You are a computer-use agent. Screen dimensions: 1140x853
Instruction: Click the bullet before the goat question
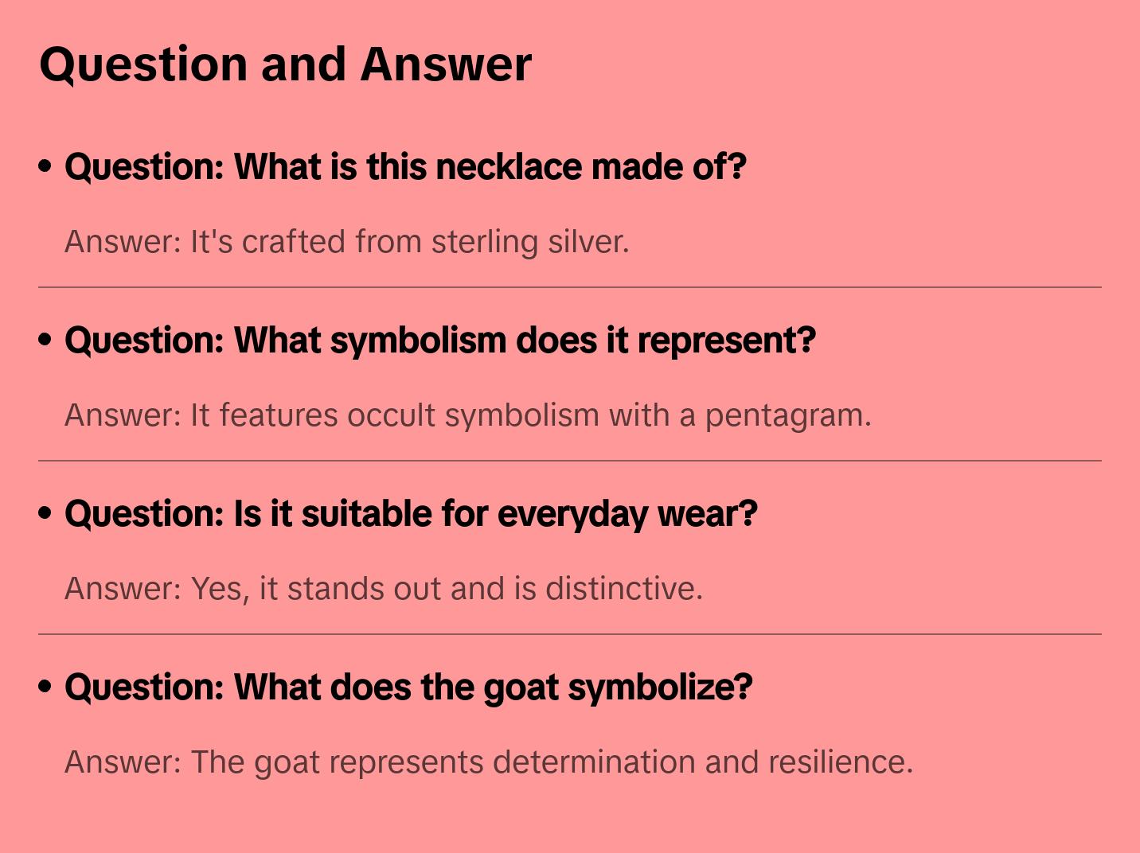45,687
